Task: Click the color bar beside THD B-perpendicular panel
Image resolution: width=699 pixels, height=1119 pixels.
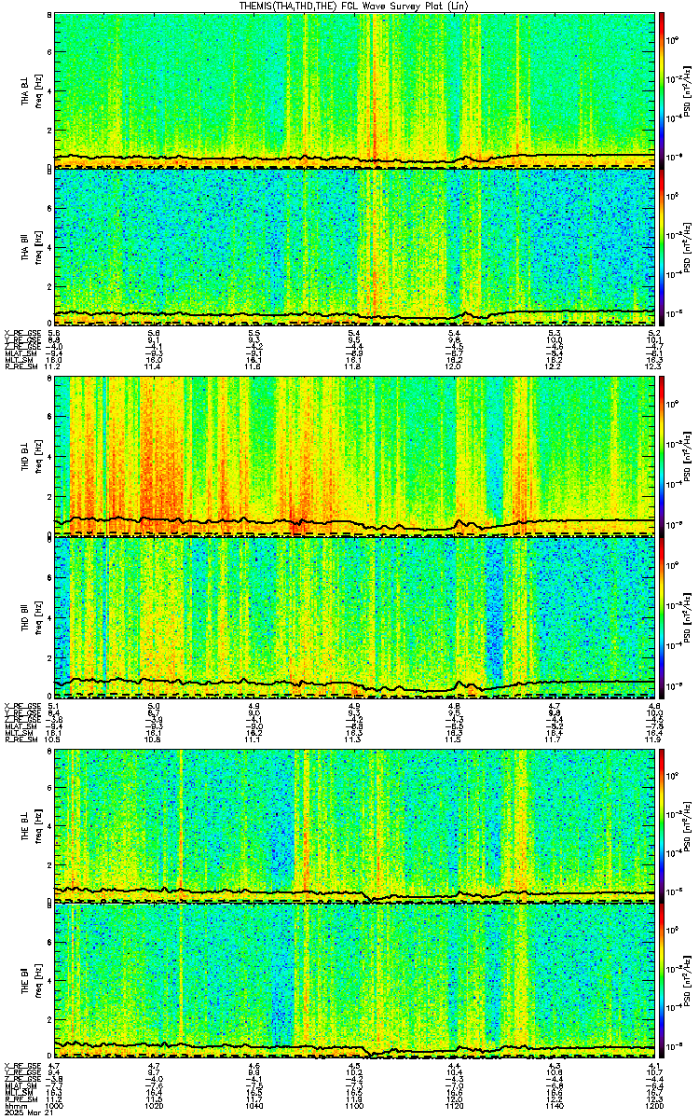Action: pyautogui.click(x=663, y=456)
